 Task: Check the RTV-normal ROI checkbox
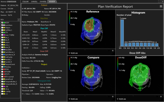(2, 77)
